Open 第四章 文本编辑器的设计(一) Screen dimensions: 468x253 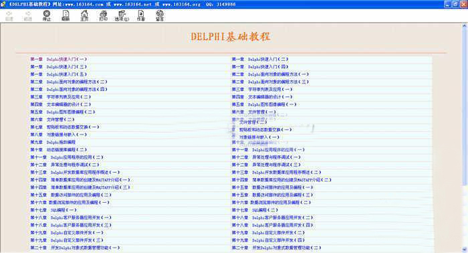262,97
